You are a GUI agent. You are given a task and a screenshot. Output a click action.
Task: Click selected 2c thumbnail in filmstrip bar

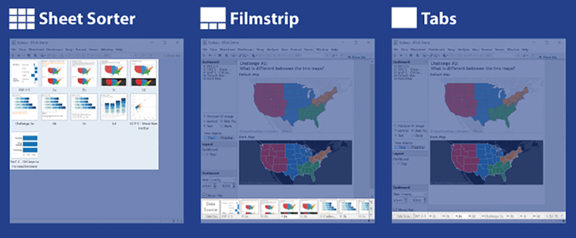point(289,208)
